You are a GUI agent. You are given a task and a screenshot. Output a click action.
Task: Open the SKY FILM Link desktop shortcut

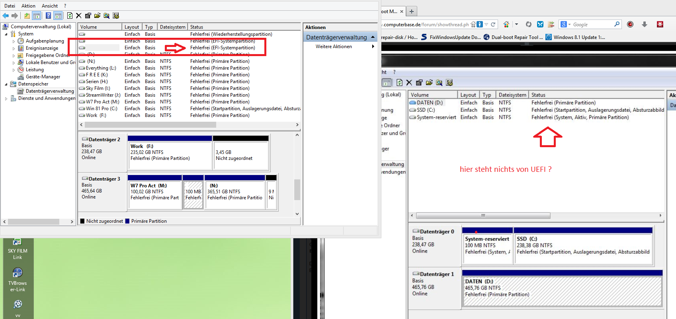(x=18, y=249)
